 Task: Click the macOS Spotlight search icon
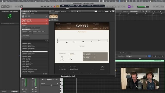148,1
